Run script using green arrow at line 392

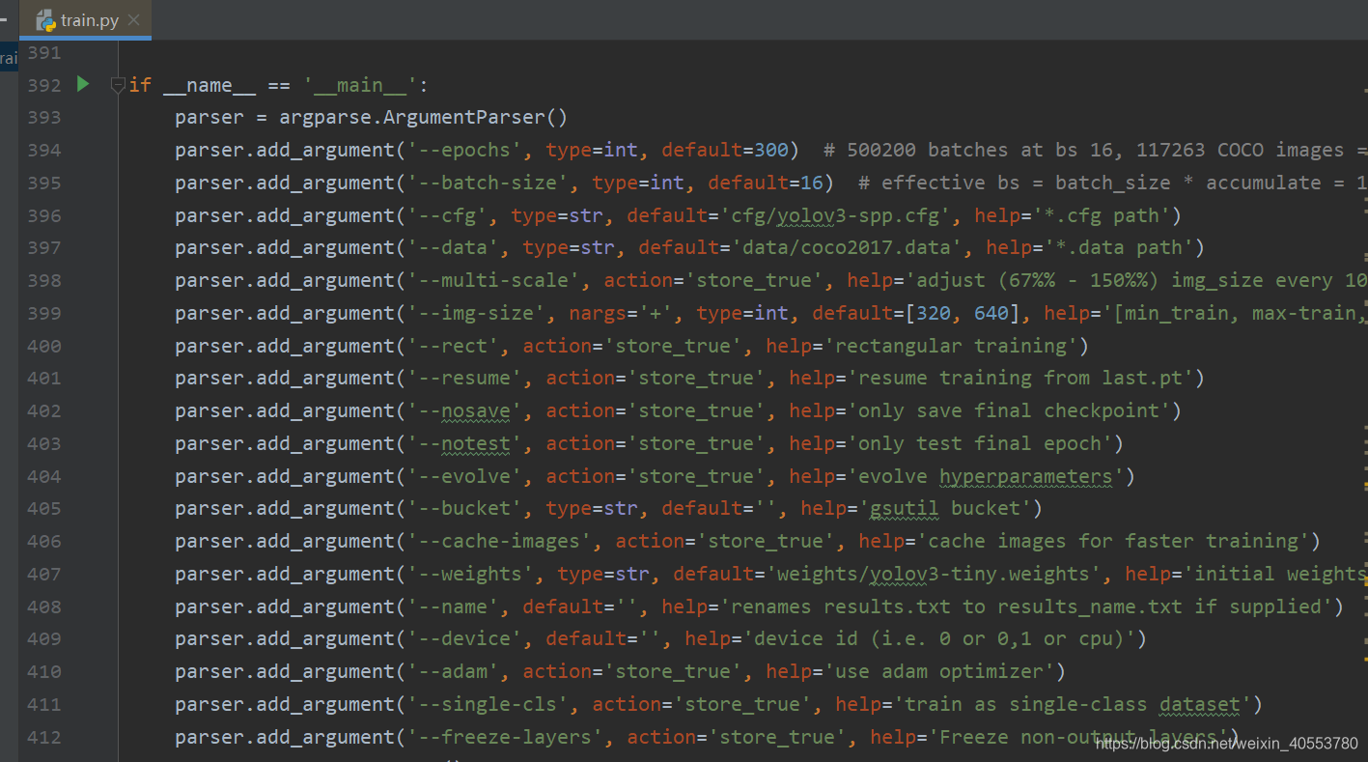(x=83, y=84)
